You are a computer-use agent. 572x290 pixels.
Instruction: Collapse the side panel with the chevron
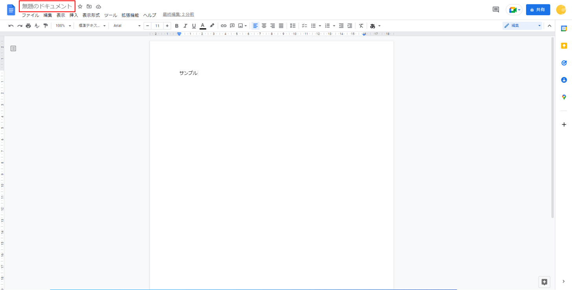(x=564, y=281)
